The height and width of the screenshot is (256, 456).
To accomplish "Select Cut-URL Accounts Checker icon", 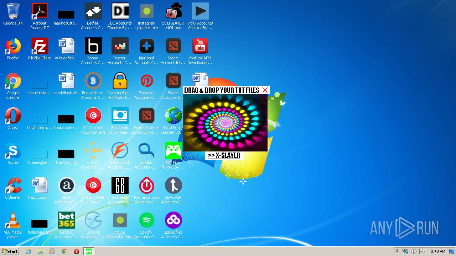I will [93, 221].
